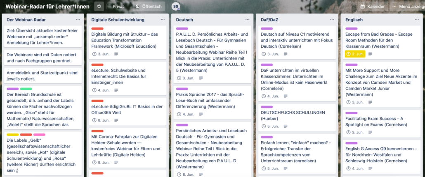Screen dimensions: 425x177
Task: Click description icon on Corona-Fahrplan card
Action: tap(116, 163)
